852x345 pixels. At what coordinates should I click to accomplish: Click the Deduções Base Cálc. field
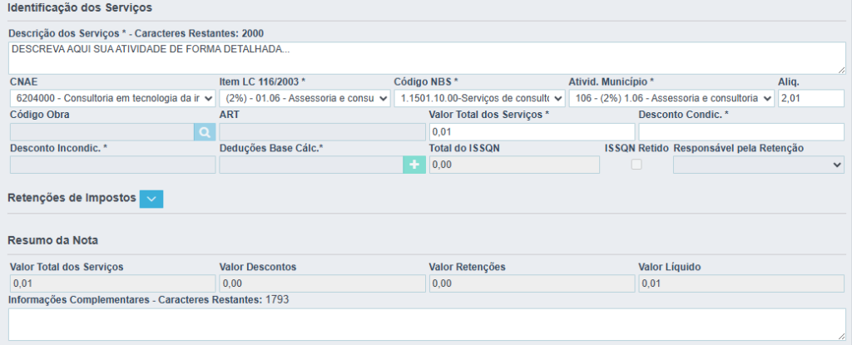(311, 165)
